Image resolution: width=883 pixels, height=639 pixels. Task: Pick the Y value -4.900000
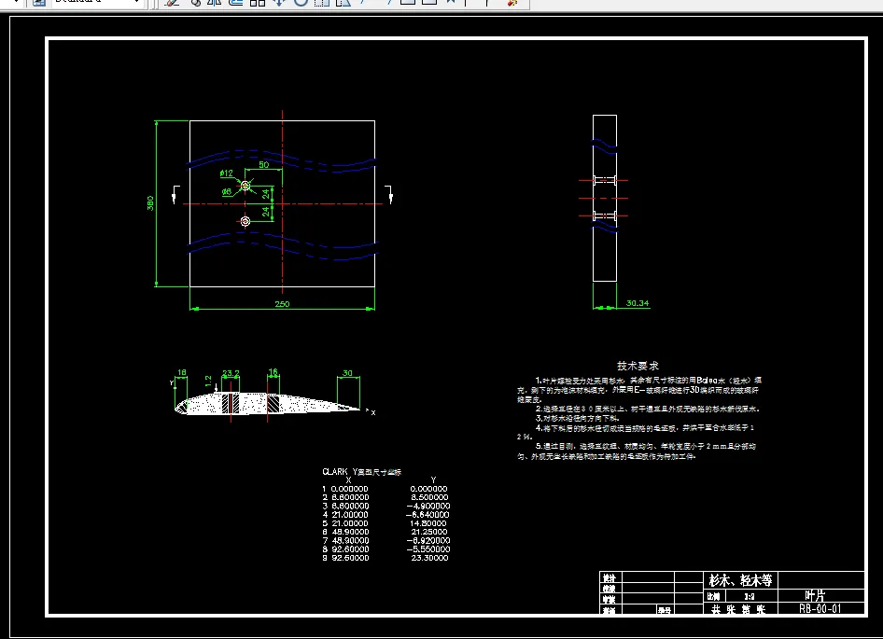(x=428, y=507)
